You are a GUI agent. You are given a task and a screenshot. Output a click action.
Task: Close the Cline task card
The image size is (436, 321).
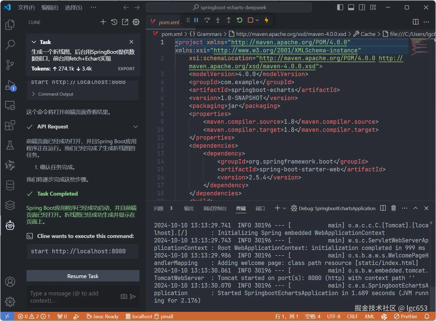[131, 42]
